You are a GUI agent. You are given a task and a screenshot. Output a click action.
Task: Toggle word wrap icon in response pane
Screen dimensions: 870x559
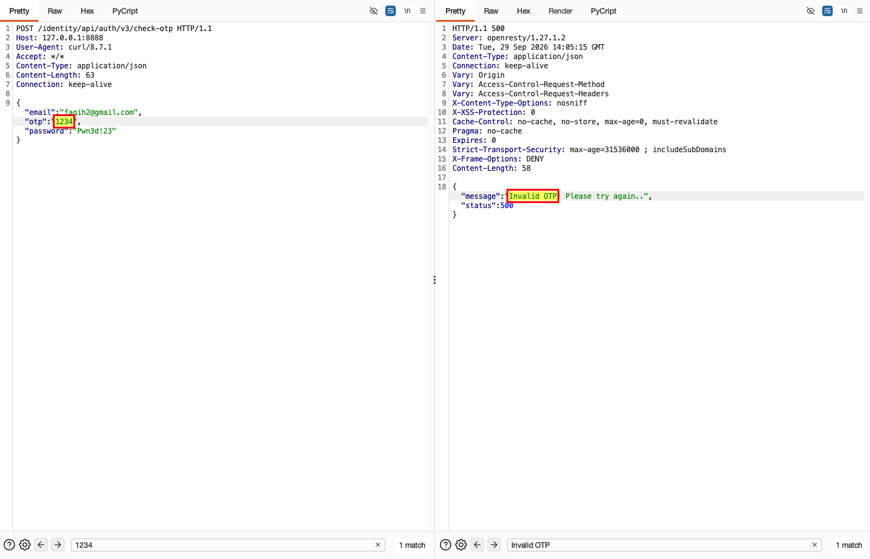pos(827,11)
